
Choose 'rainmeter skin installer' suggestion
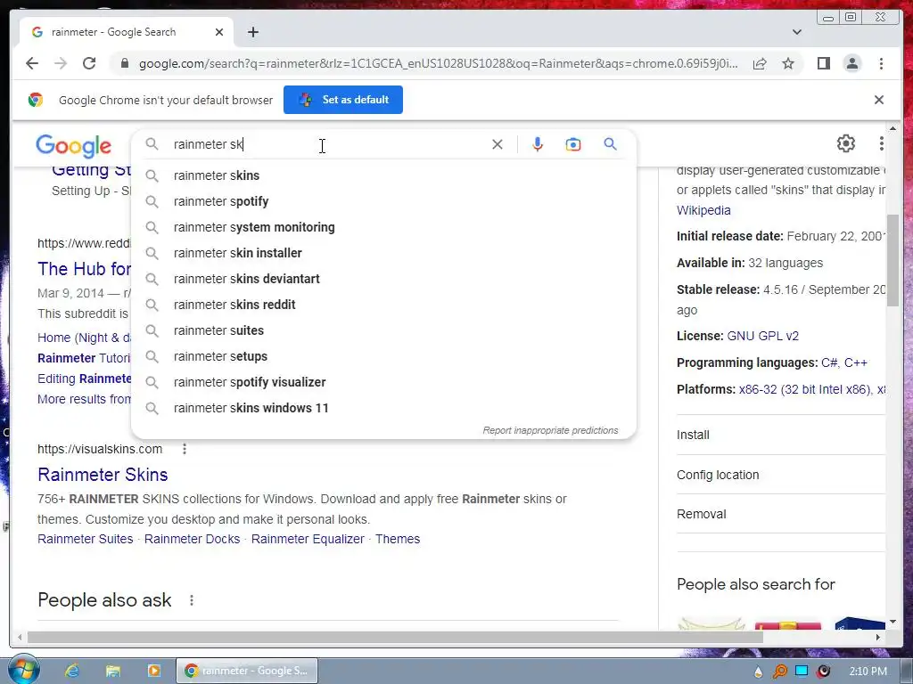click(384, 253)
